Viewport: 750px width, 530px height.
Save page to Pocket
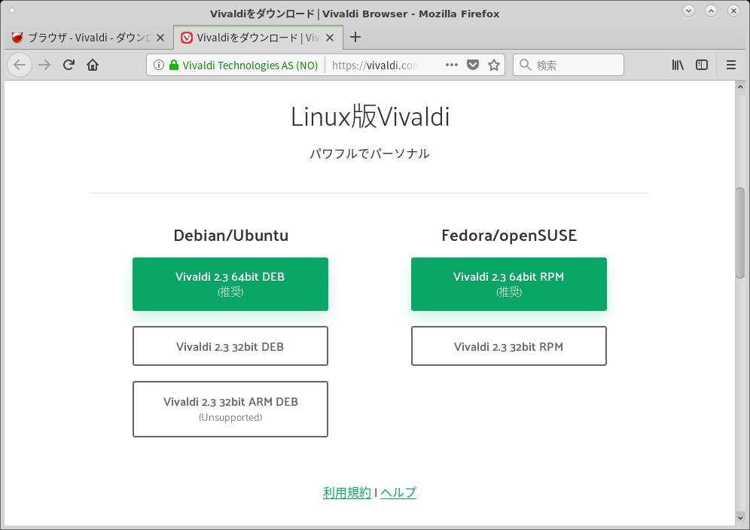point(473,65)
